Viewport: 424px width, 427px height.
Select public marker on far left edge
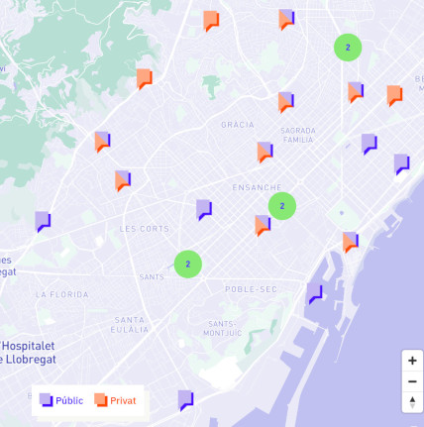[43, 222]
